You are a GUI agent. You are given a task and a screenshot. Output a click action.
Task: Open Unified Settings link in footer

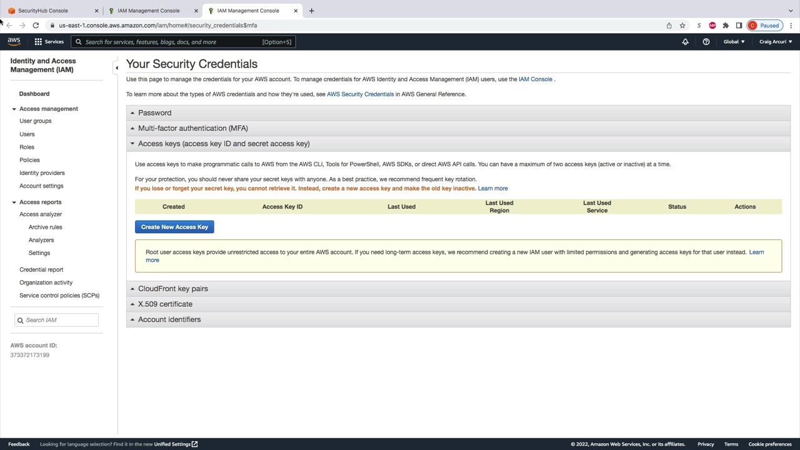coord(176,444)
